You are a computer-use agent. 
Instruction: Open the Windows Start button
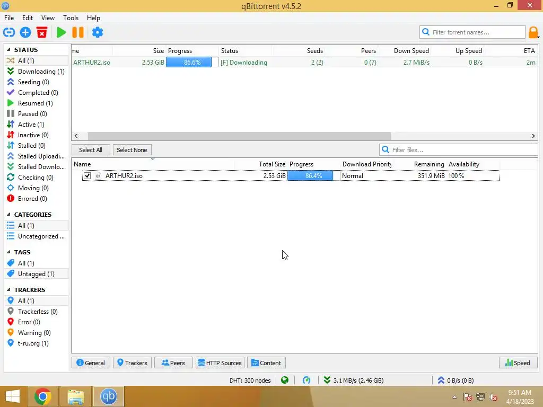(x=13, y=396)
